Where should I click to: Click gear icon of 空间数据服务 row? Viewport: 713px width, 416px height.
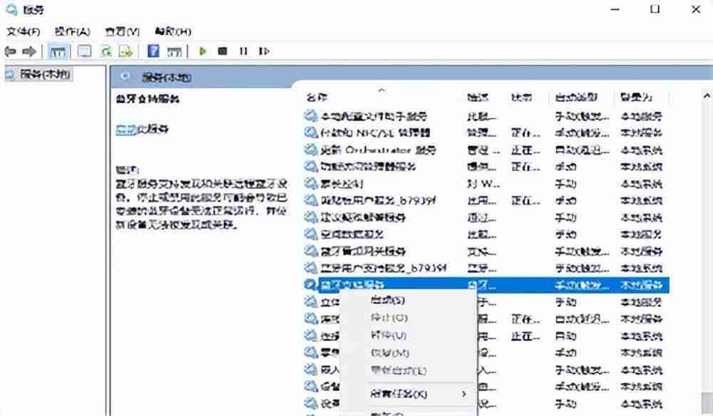[x=311, y=234]
